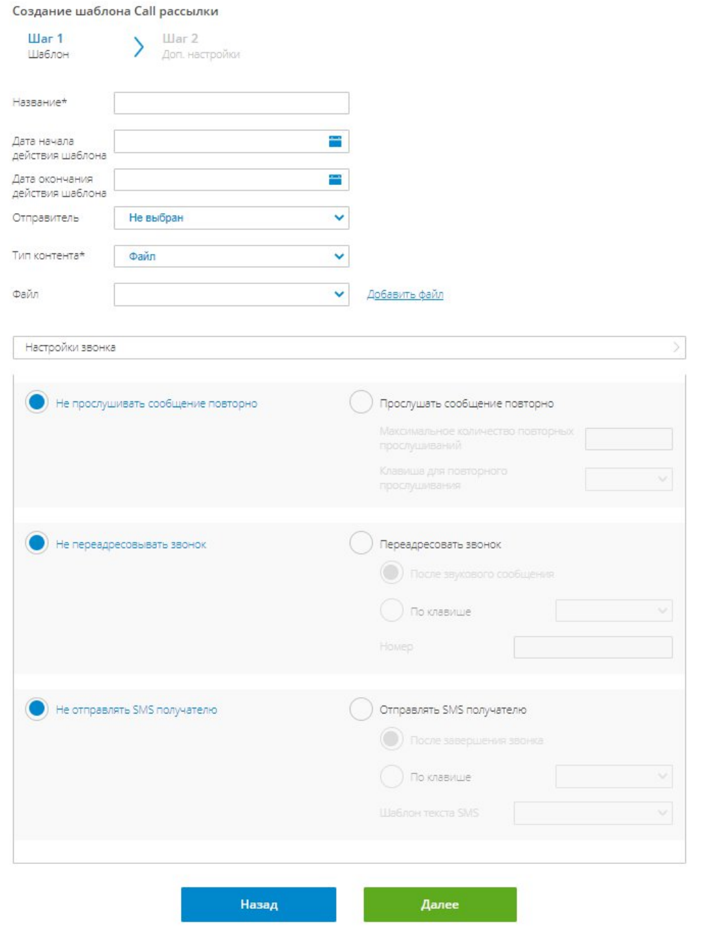Click the arrow between Шаг 1 and Шаг 2
710x933 pixels.
[x=138, y=47]
